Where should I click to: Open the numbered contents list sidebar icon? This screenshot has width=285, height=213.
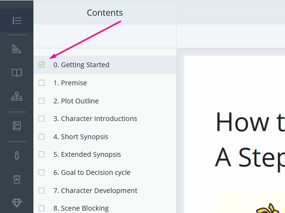[x=17, y=20]
